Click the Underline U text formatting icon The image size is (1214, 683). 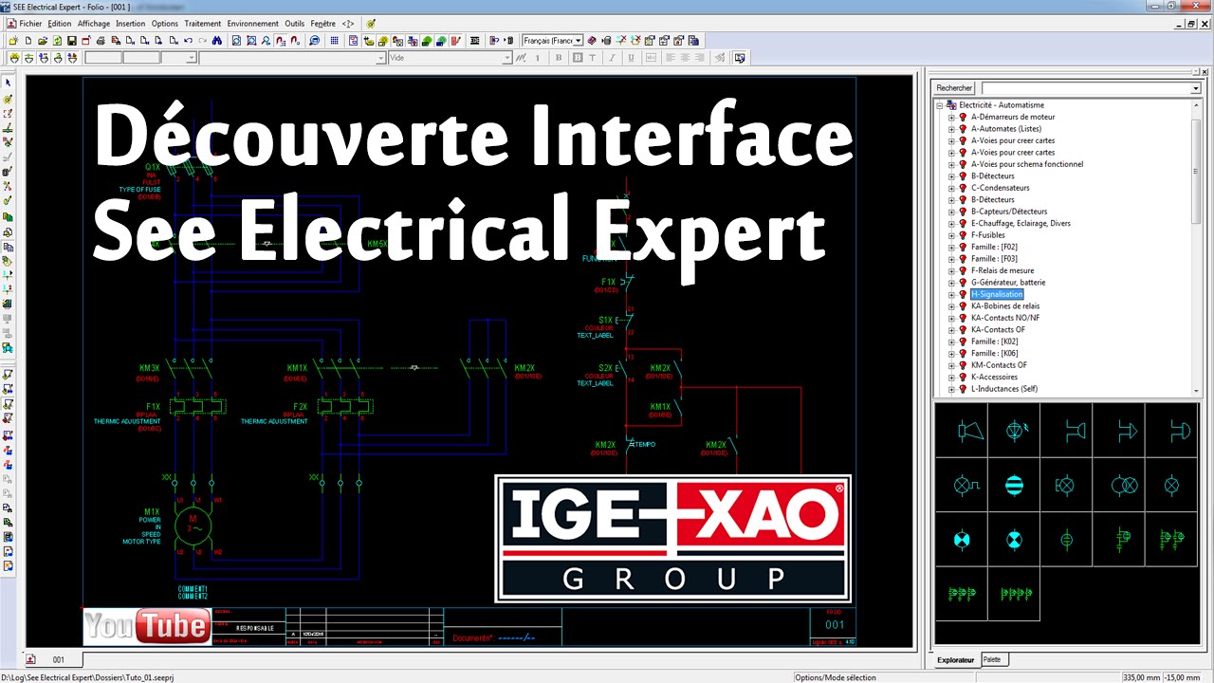coord(631,58)
